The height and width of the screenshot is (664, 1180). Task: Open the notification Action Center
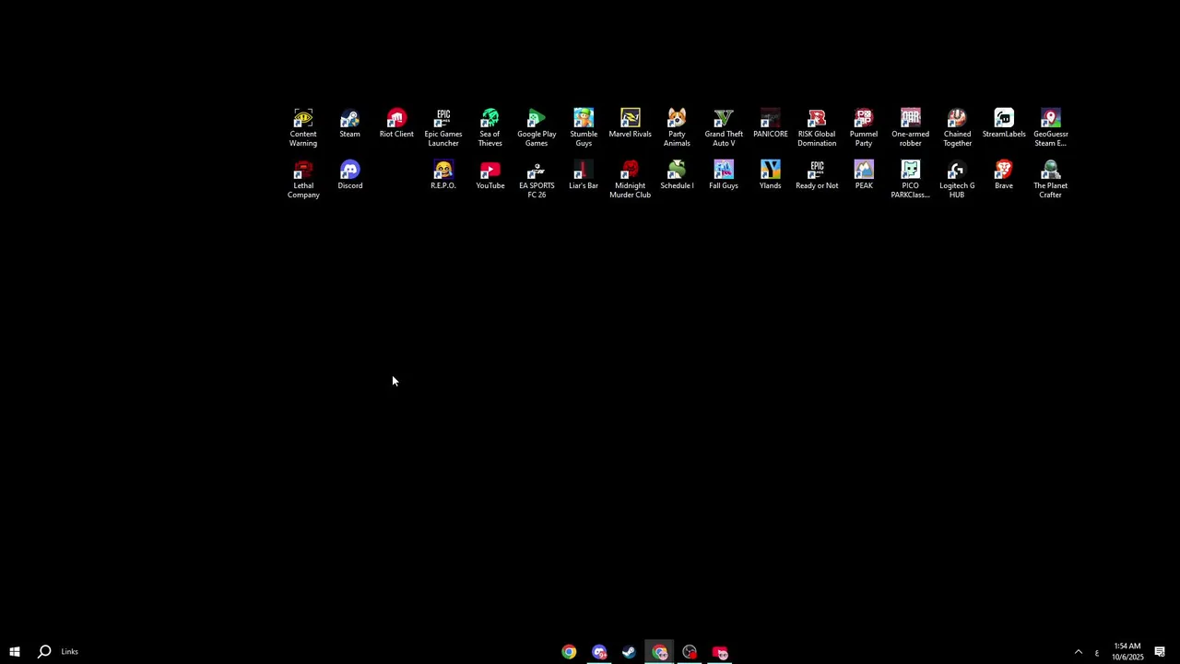[x=1160, y=652]
